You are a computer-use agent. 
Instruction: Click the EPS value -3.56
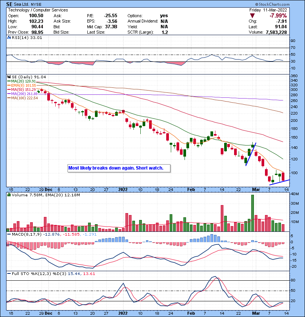112,21
